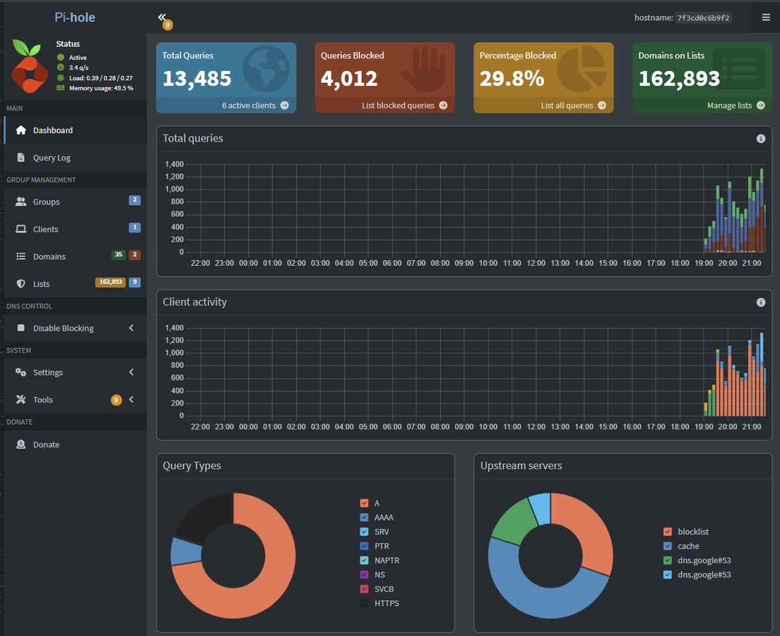
Task: Click the hand icon in Queries Blocked card
Action: pos(424,70)
